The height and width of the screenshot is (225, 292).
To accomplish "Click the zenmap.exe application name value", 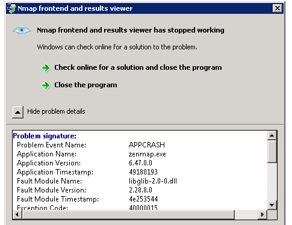I will pyautogui.click(x=148, y=154).
